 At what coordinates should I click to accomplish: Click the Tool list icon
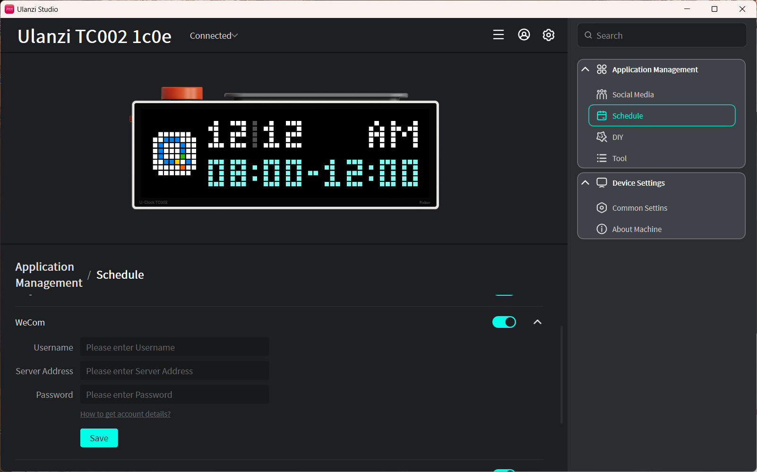tap(602, 158)
